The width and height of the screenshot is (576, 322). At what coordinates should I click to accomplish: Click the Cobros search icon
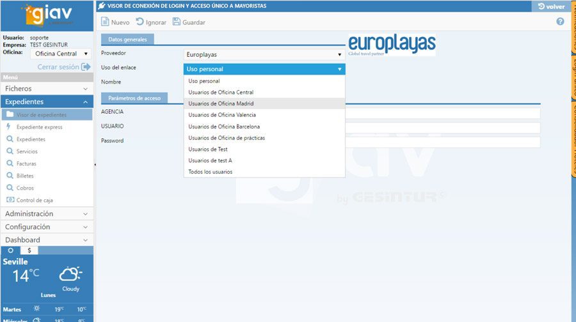point(10,188)
